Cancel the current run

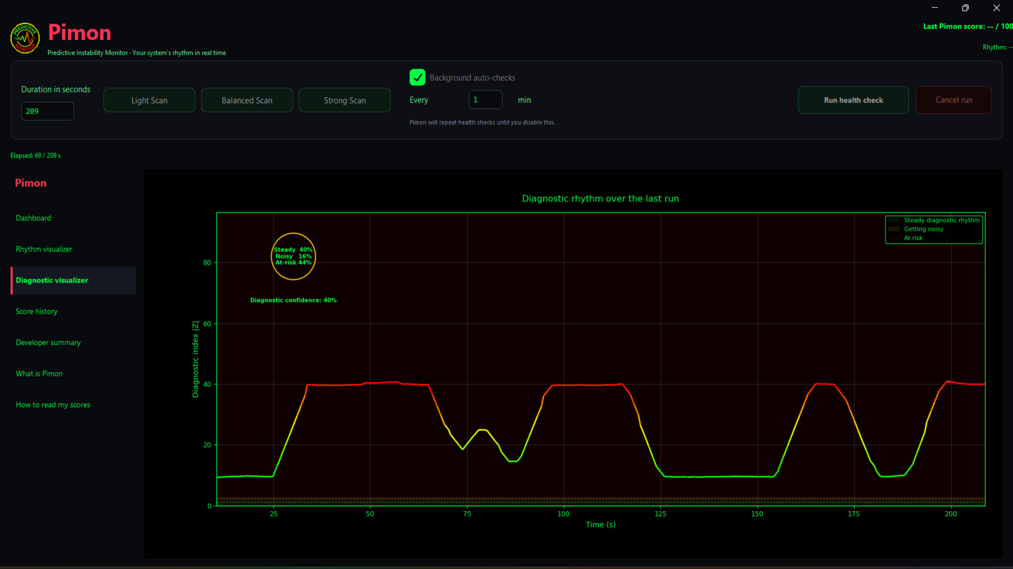(953, 100)
